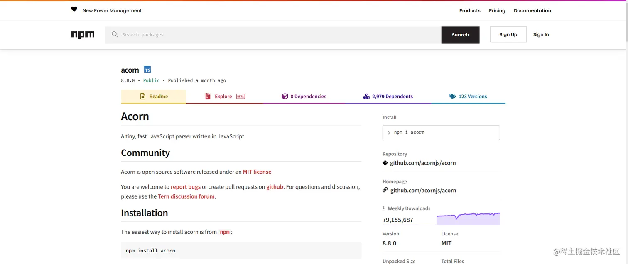Follow the MIT license link
Image resolution: width=628 pixels, height=264 pixels.
pos(257,172)
